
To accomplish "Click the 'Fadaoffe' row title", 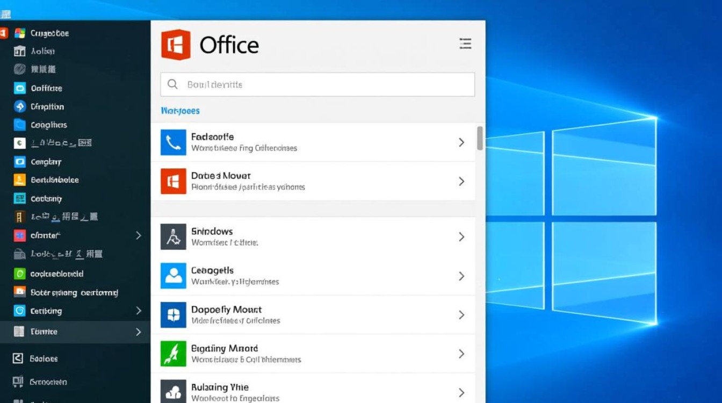I will pos(213,136).
